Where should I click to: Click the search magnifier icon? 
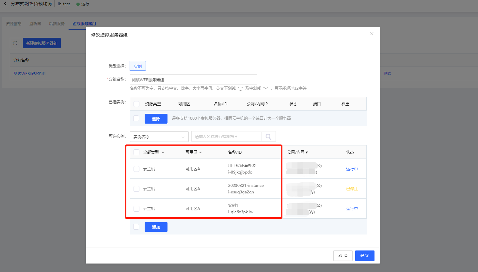[x=268, y=137]
